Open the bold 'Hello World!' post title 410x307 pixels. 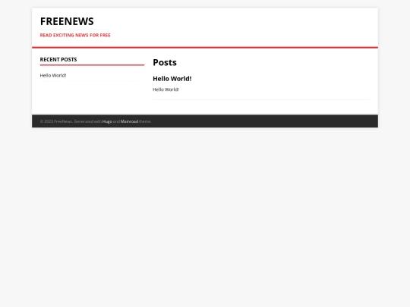pos(172,79)
